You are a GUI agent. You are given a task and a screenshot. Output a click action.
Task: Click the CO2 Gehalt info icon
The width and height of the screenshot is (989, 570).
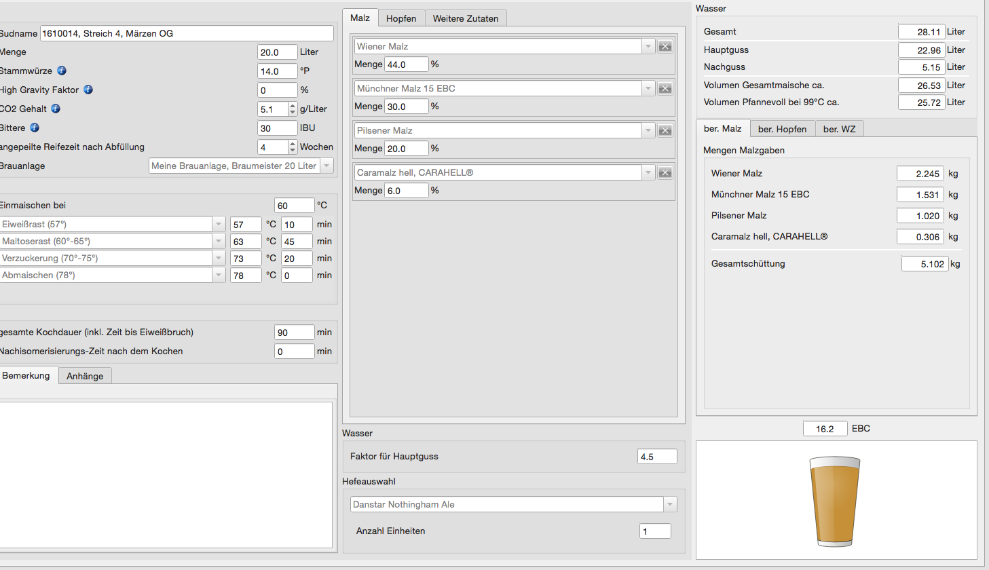coord(56,109)
